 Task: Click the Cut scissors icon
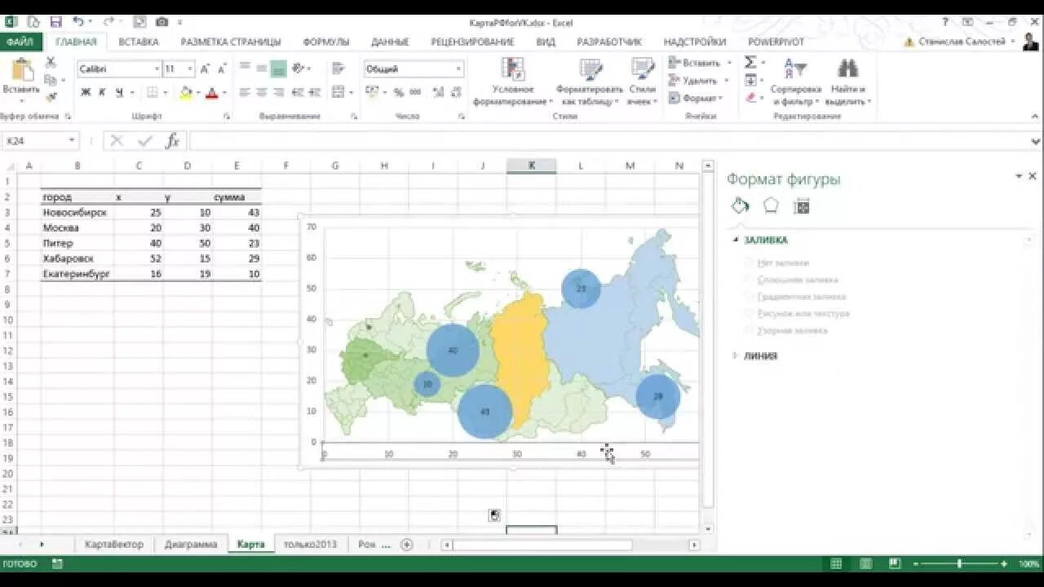(x=51, y=62)
